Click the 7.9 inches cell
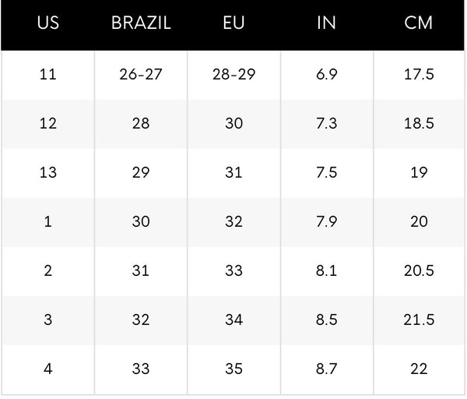The height and width of the screenshot is (399, 467). 326,221
